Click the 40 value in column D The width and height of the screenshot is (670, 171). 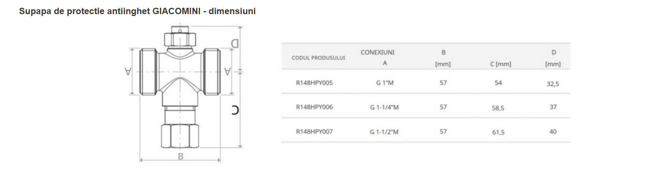pos(553,132)
